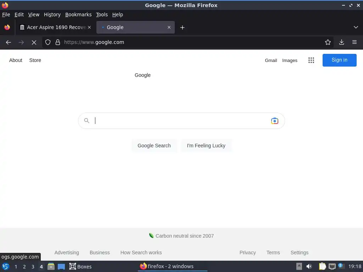
Task: Open the Firefox hamburger menu
Action: click(354, 42)
